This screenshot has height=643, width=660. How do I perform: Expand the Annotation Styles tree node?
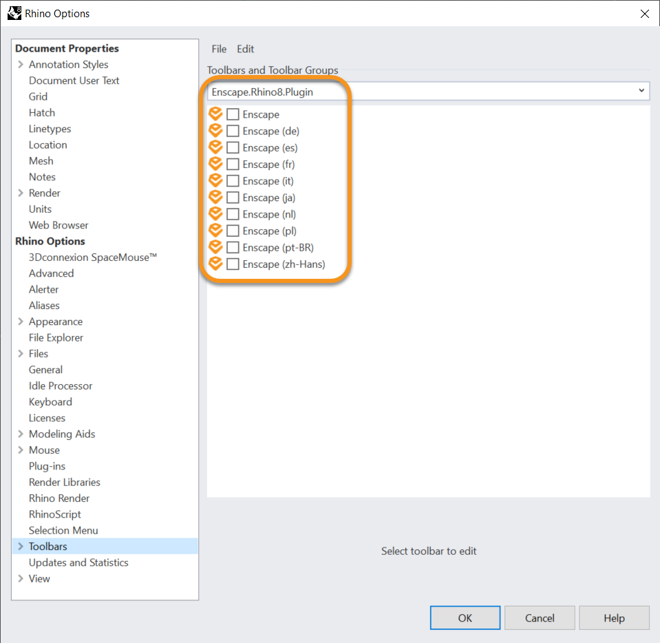point(21,65)
